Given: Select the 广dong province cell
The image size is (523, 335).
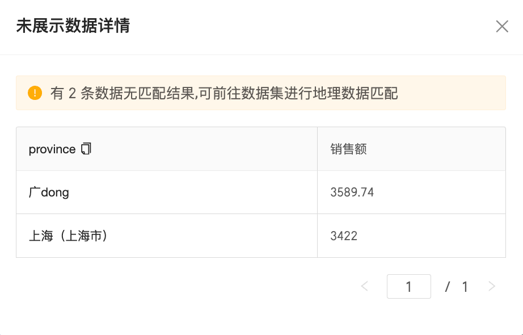Looking at the screenshot, I should [49, 192].
